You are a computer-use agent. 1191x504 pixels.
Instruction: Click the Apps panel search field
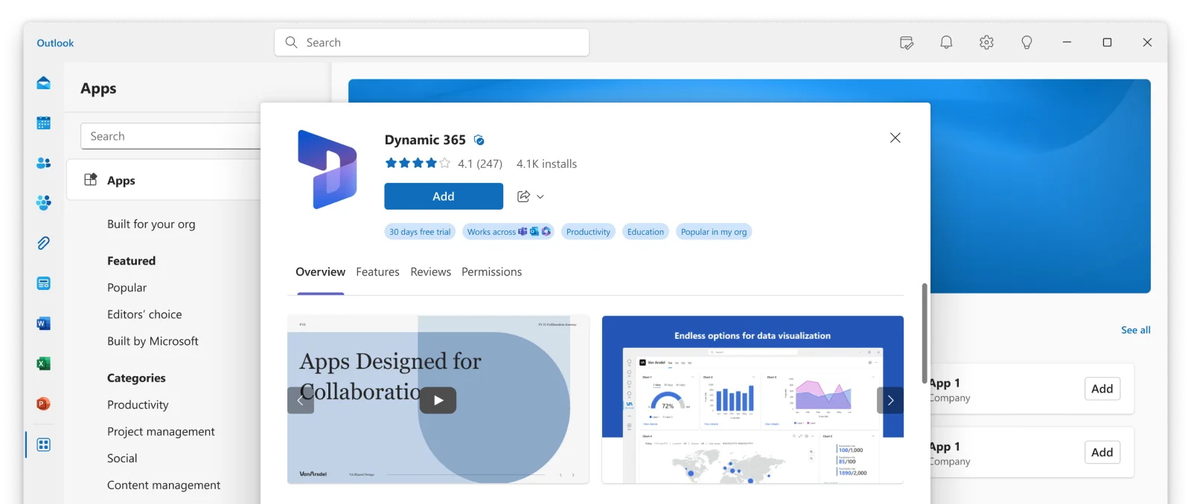[x=170, y=136]
